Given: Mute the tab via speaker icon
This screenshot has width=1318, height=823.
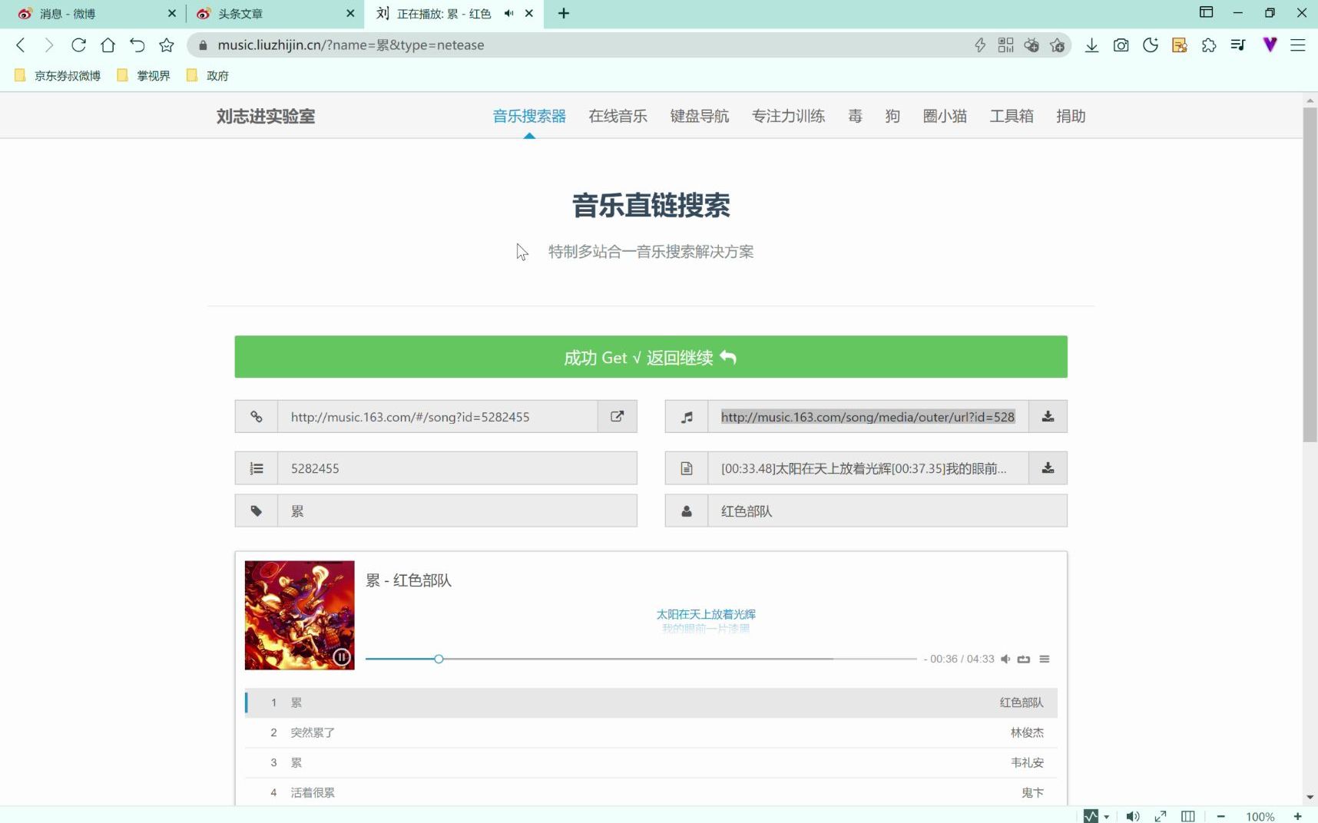Looking at the screenshot, I should click(x=508, y=13).
